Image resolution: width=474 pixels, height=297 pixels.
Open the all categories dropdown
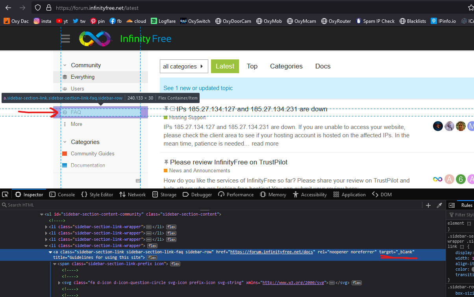pos(184,66)
